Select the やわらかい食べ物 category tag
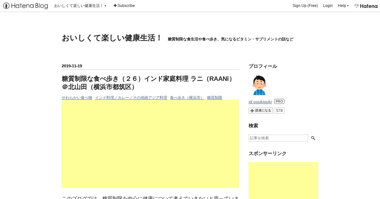380x199 pixels. (x=77, y=98)
